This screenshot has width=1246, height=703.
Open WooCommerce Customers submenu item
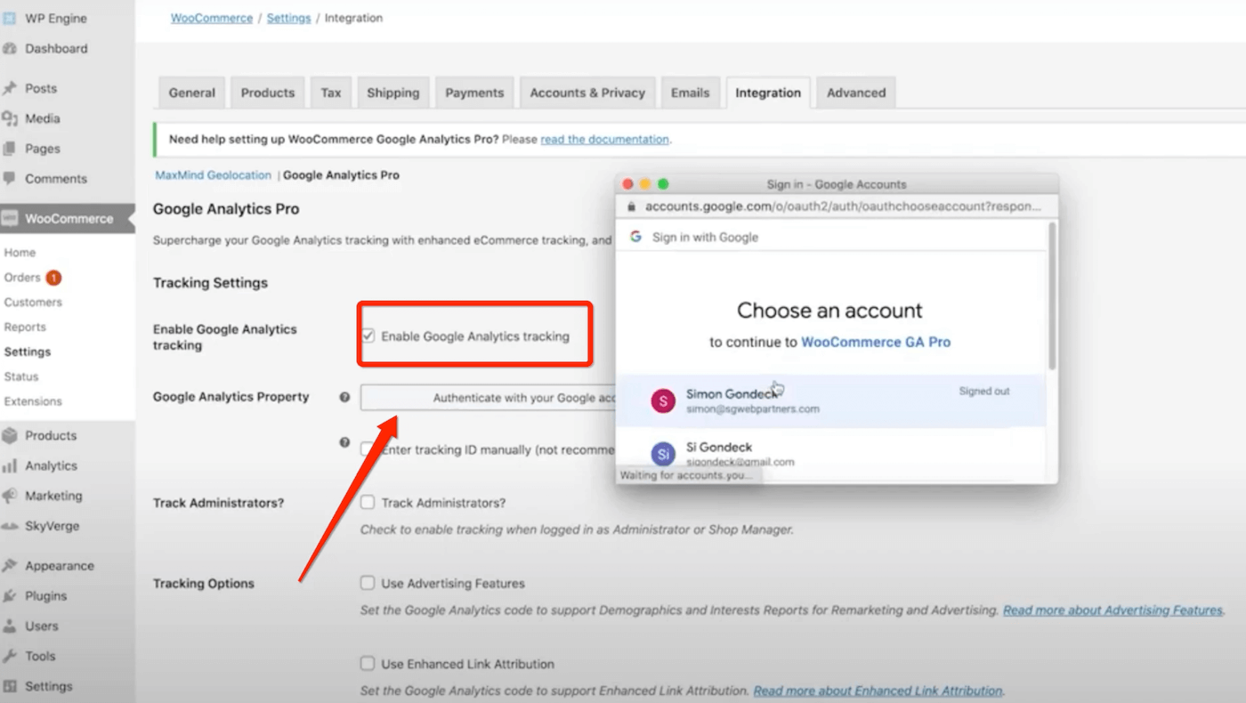(x=33, y=303)
